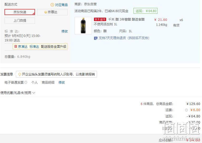
Task: Click the red 新 badge icon
Action: click(16, 46)
